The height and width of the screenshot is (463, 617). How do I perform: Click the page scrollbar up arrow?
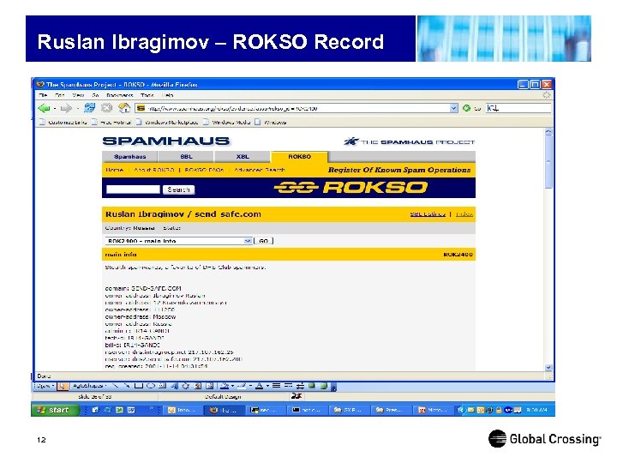pyautogui.click(x=548, y=132)
